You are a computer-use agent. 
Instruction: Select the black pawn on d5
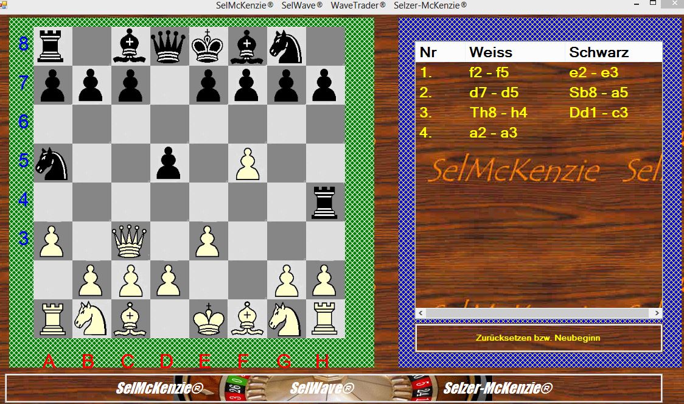click(x=169, y=163)
